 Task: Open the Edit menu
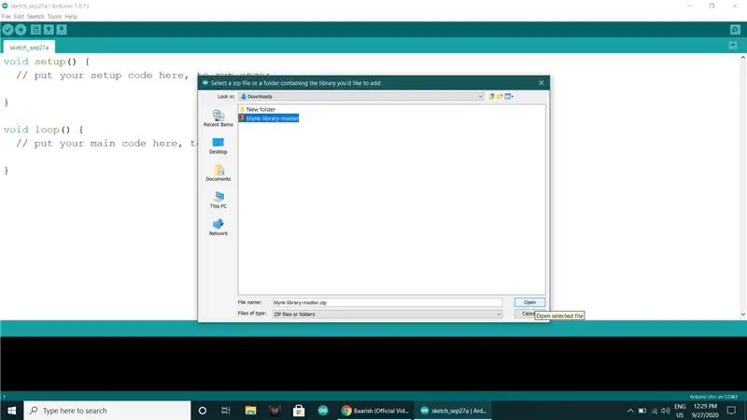(19, 16)
